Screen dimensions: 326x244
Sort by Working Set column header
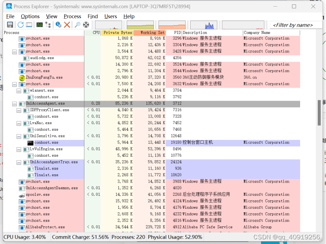point(149,33)
